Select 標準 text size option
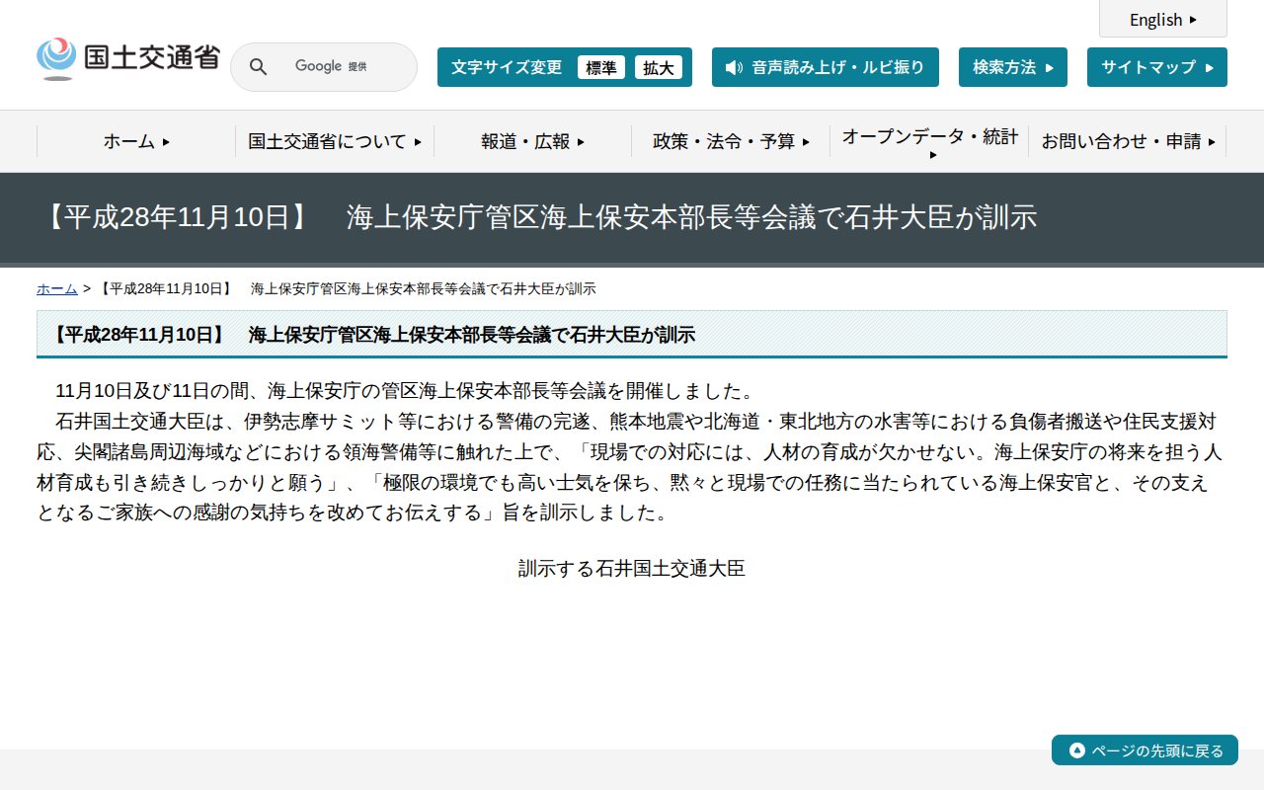This screenshot has width=1264, height=790. point(601,67)
